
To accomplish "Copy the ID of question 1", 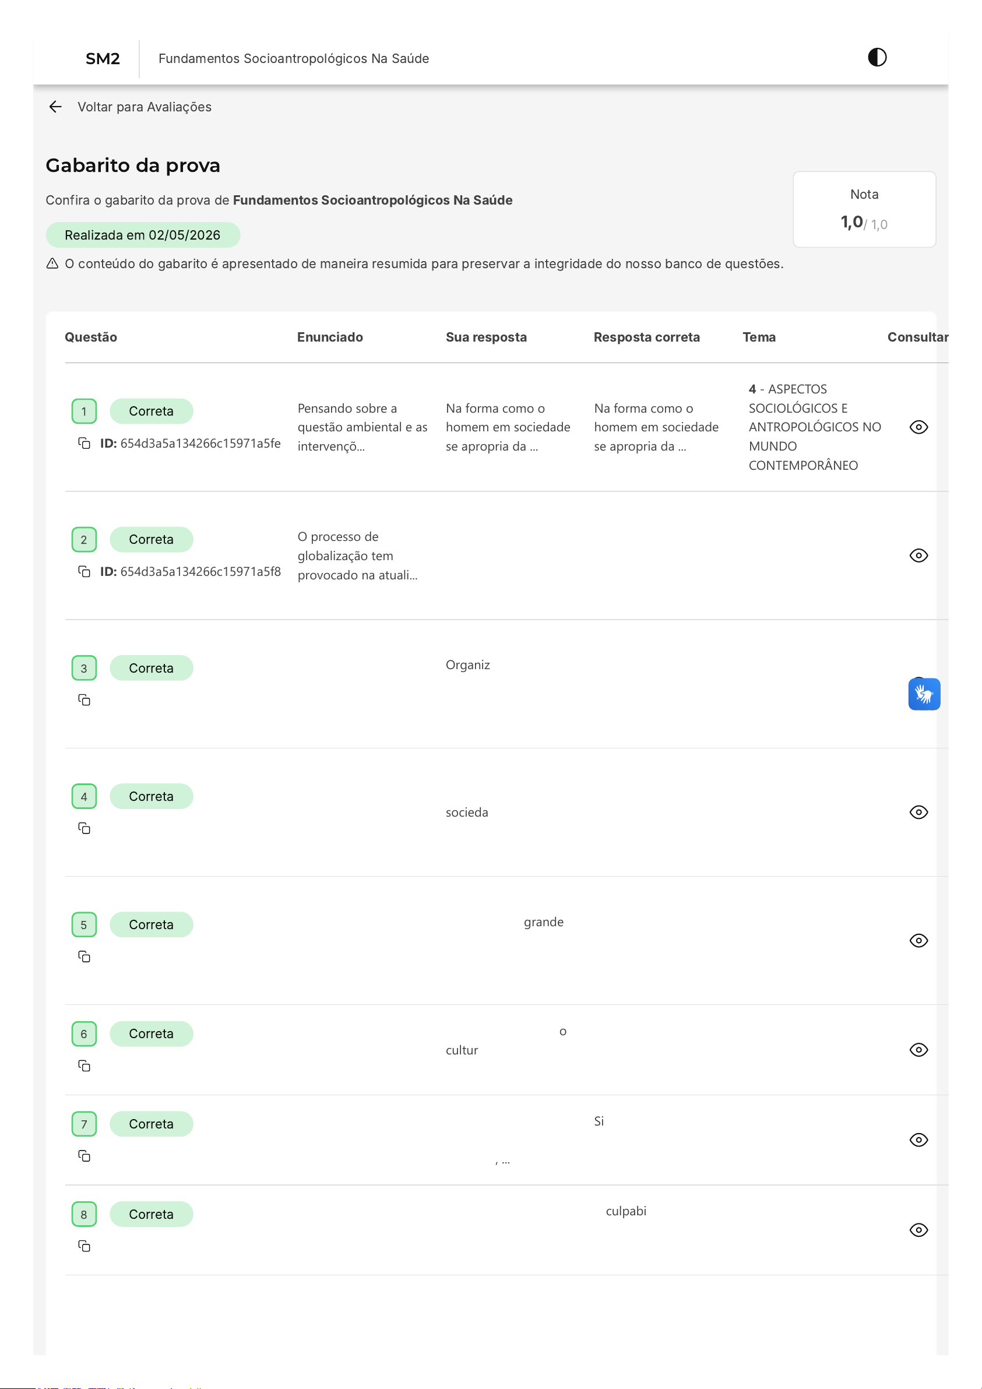I will coord(84,444).
